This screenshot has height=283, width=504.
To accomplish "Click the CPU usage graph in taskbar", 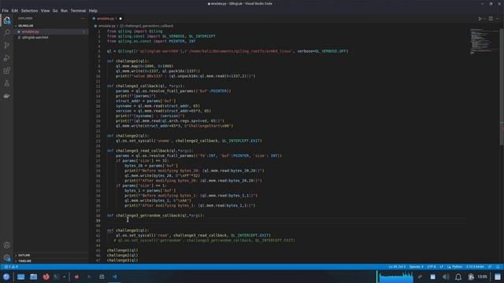I will click(395, 277).
